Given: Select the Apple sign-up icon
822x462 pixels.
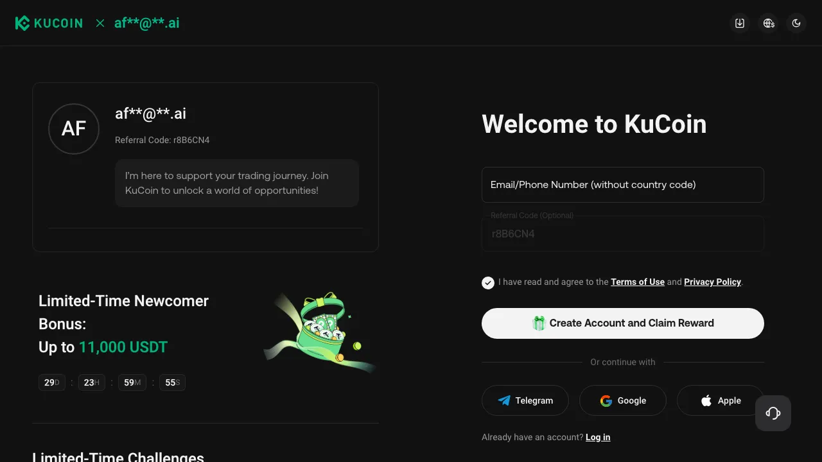Looking at the screenshot, I should point(705,400).
